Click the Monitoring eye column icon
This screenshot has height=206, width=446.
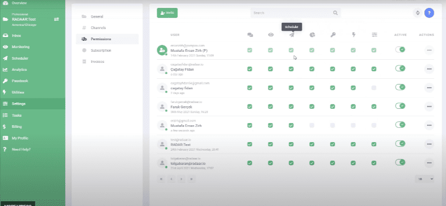(x=271, y=35)
